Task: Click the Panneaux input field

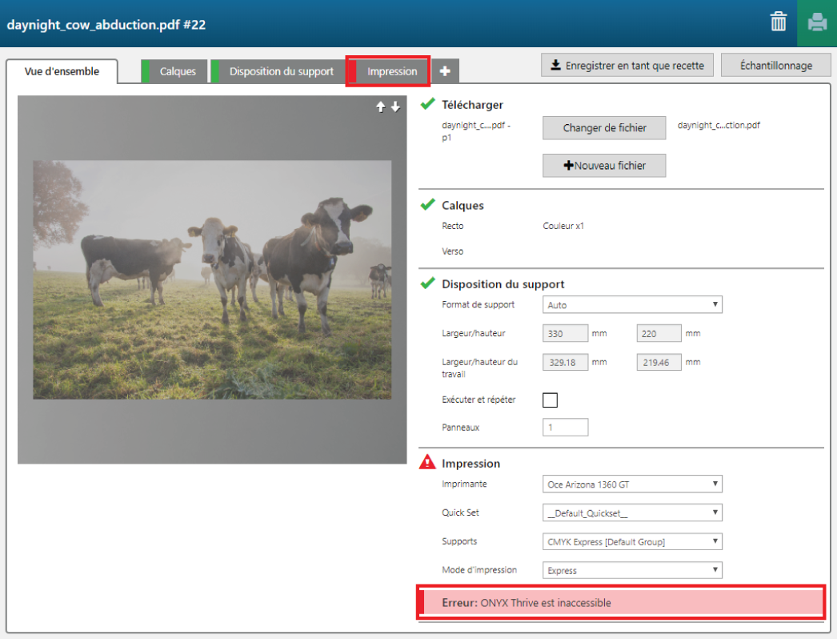Action: [x=565, y=428]
